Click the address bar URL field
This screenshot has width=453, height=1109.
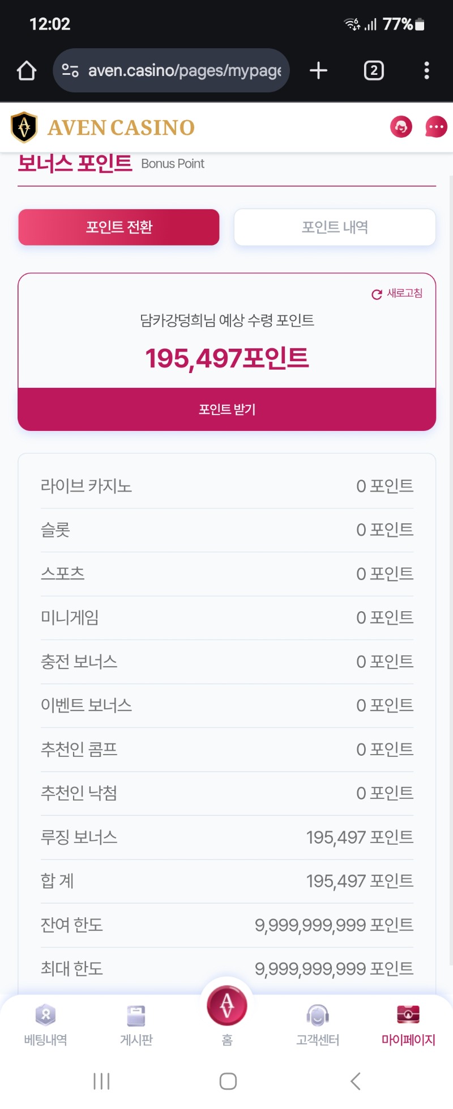pos(185,70)
